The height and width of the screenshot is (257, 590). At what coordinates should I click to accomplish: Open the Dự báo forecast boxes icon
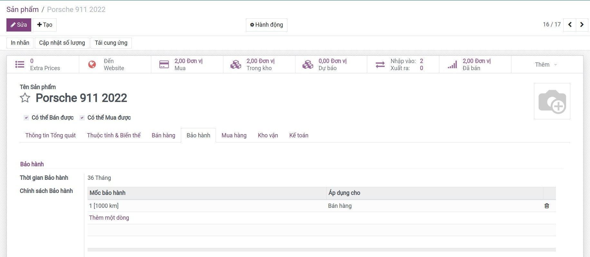tap(308, 65)
